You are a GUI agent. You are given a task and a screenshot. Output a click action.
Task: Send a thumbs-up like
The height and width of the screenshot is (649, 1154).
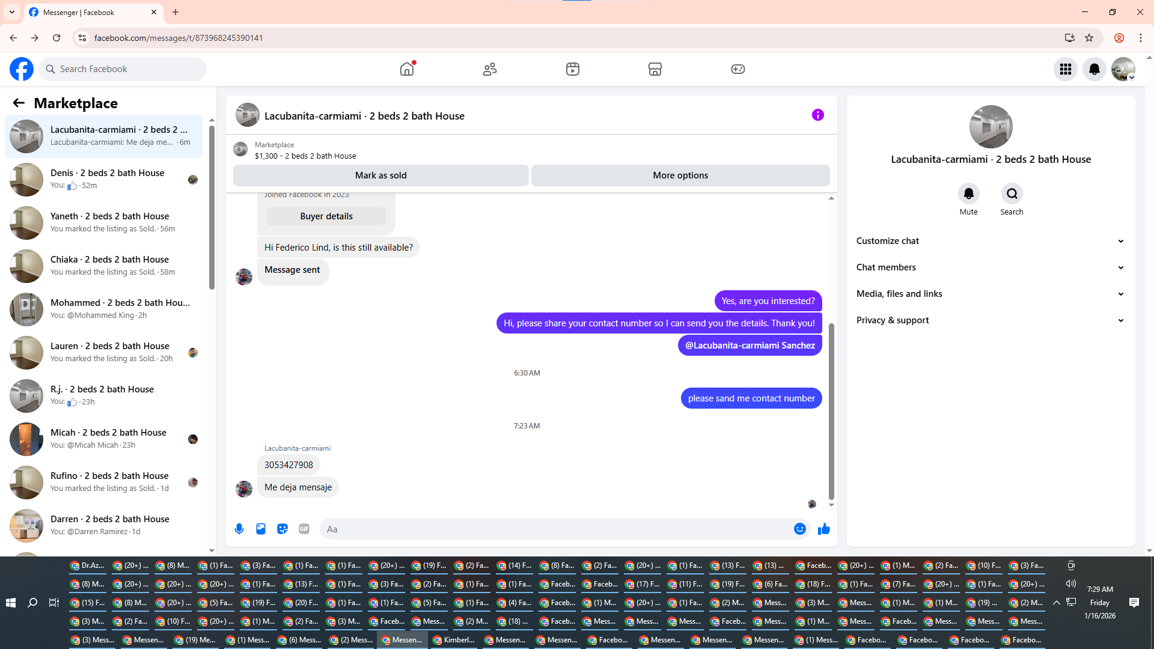(x=824, y=529)
